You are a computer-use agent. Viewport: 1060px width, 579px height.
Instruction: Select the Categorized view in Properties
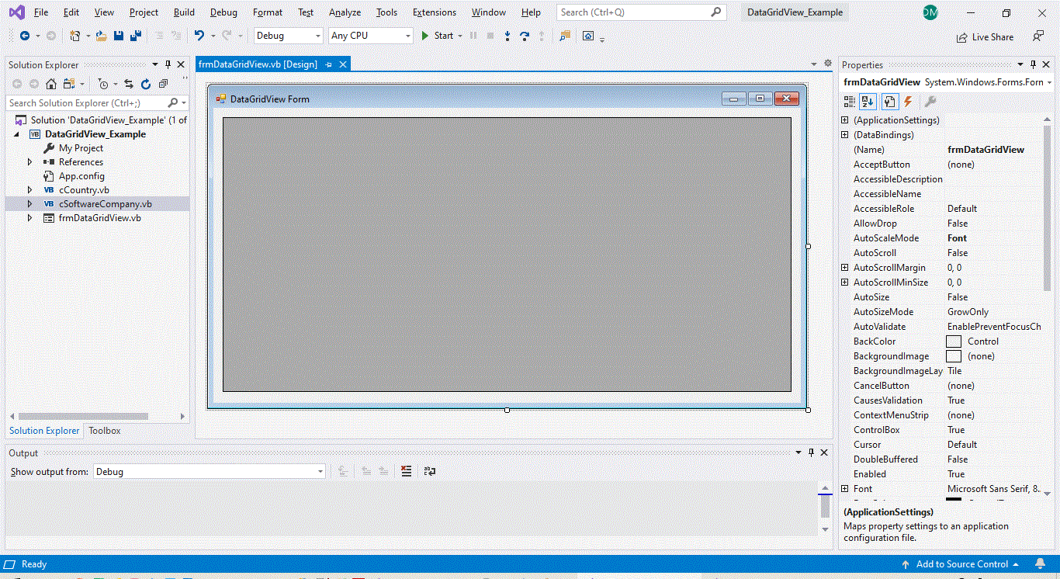click(x=850, y=102)
